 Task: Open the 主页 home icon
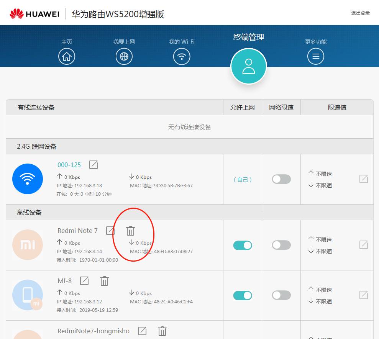tap(67, 57)
